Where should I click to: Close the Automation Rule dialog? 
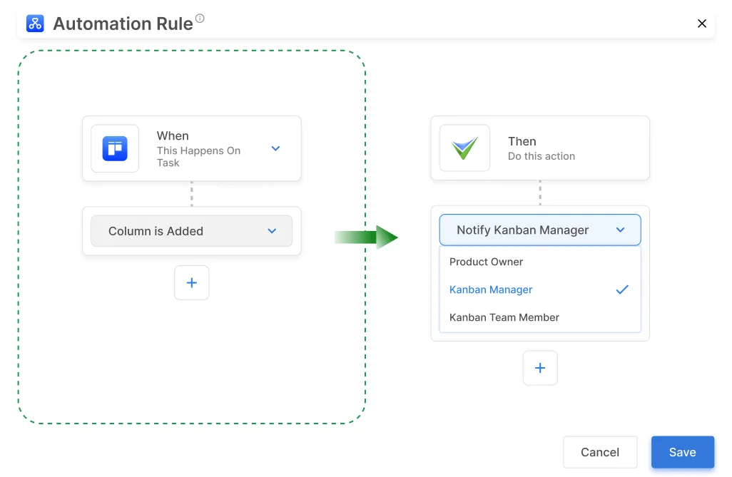coord(701,23)
